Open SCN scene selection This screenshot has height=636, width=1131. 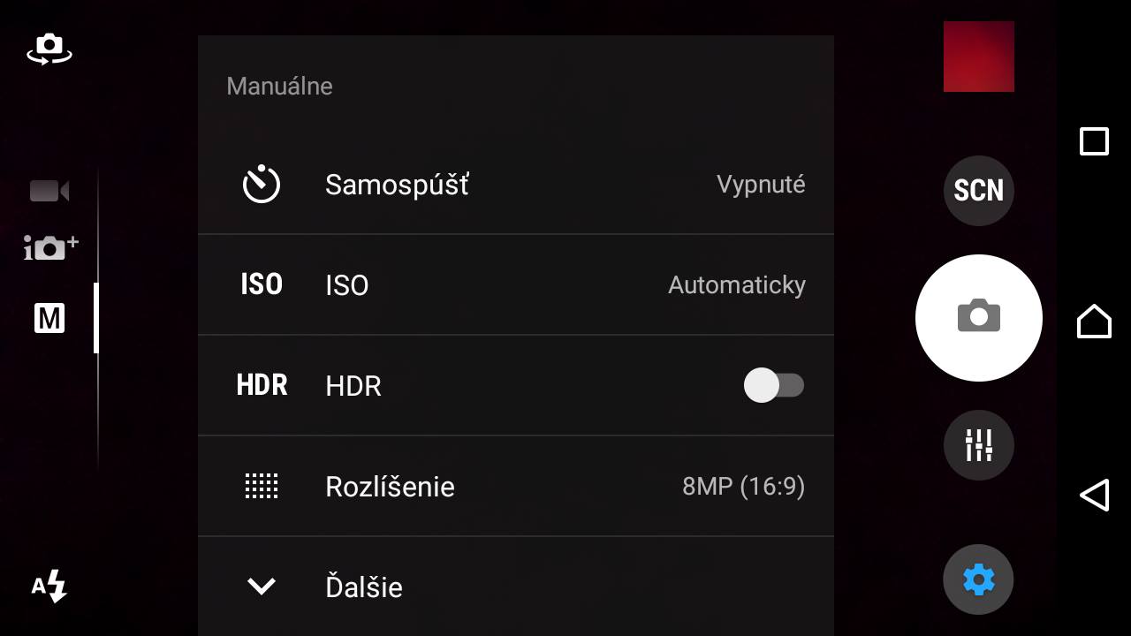tap(979, 191)
